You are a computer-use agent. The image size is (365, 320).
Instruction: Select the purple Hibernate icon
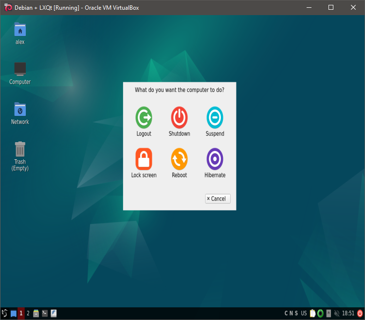point(215,159)
